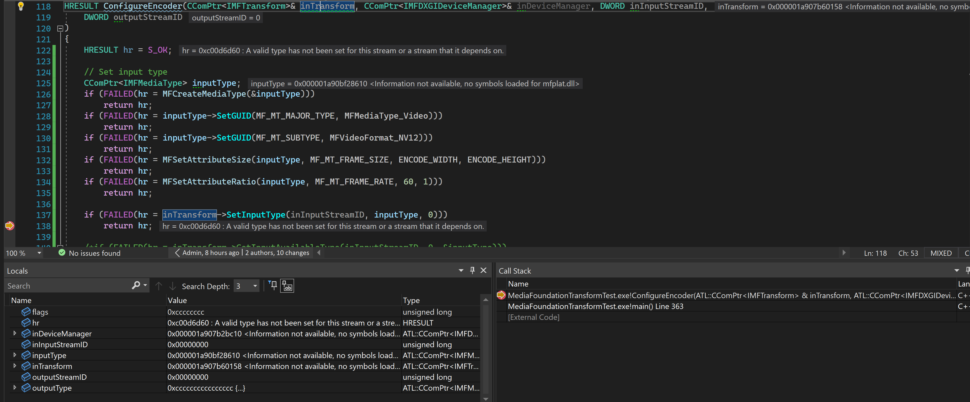Go to next search result arrow
The image size is (970, 402).
pos(172,286)
